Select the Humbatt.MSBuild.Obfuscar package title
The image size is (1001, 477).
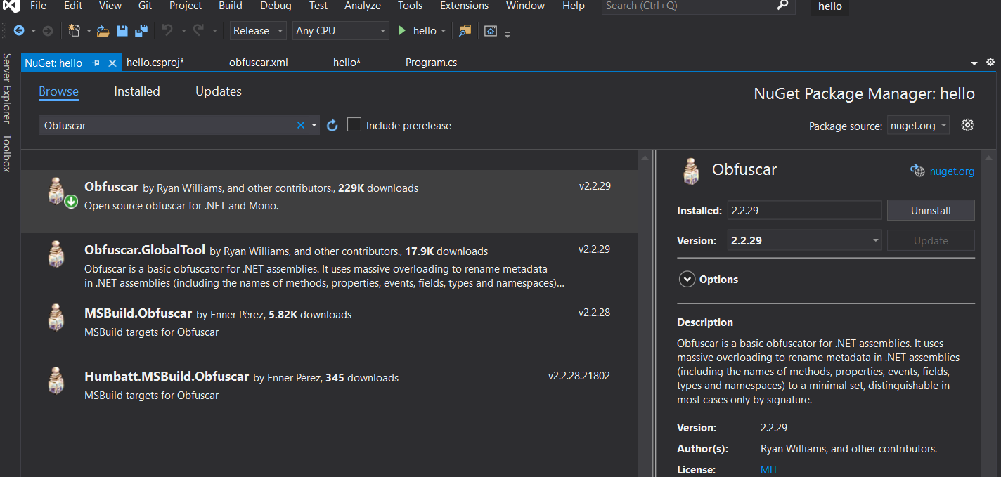(x=167, y=377)
